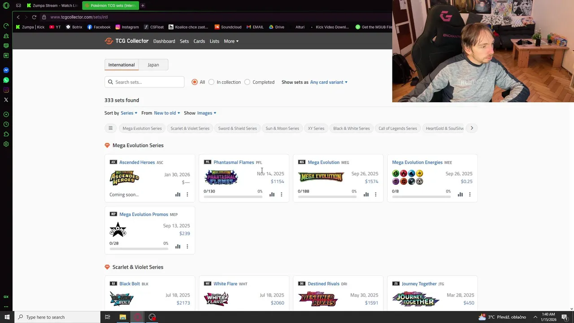Image resolution: width=574 pixels, height=323 pixels.
Task: Open Instagram in the browser sidebar
Action: 6,90
